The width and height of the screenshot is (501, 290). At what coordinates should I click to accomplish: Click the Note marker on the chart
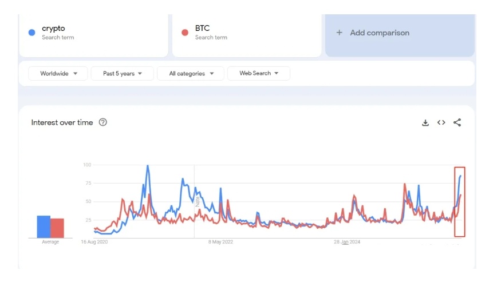[198, 201]
